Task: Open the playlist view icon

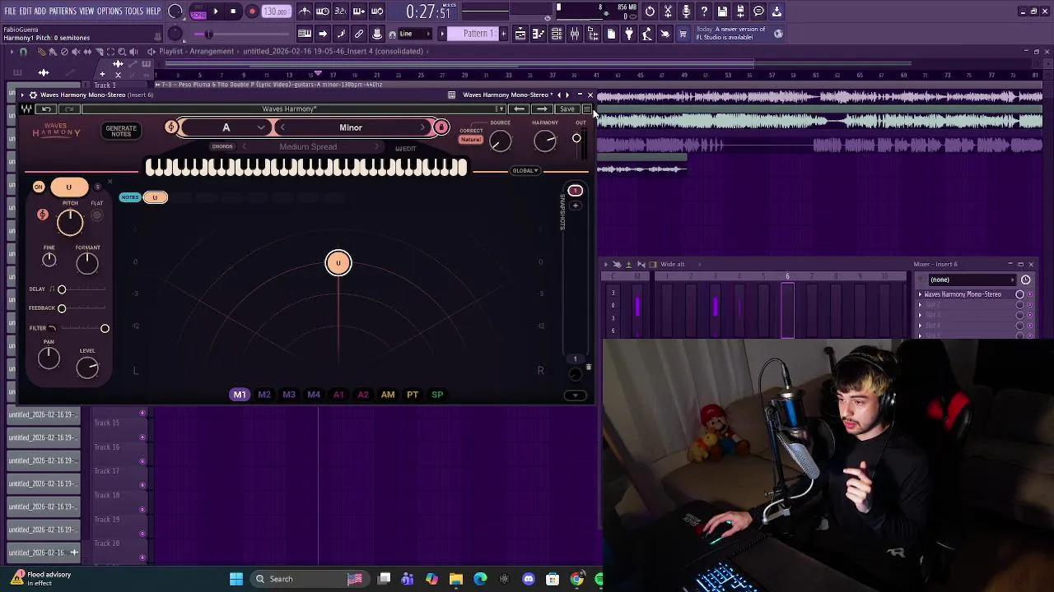Action: (x=520, y=34)
